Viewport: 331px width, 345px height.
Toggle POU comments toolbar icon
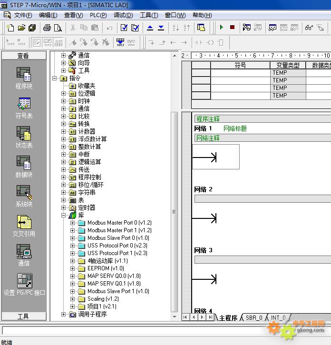pyautogui.click(x=37, y=42)
